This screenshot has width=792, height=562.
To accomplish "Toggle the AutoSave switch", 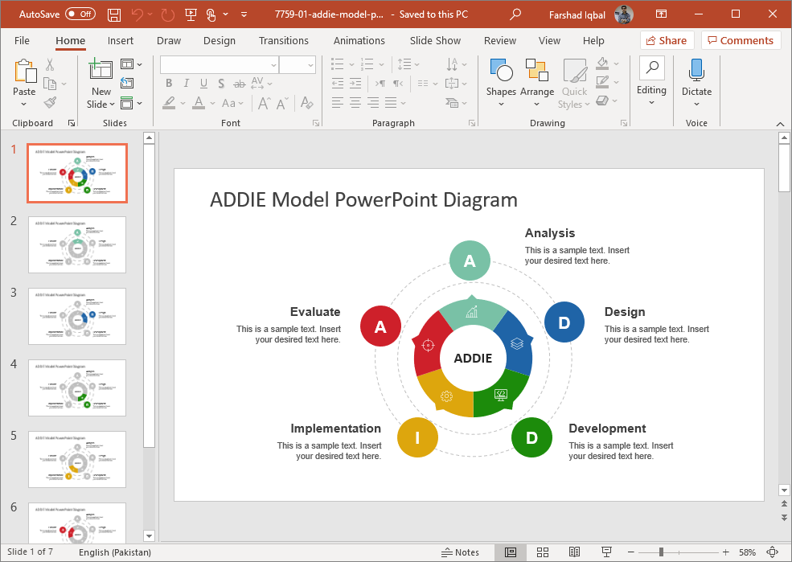I will [80, 14].
